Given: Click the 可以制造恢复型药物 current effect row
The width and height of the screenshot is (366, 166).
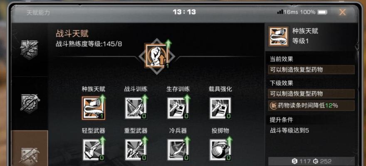Looking at the screenshot, I should 312,70.
